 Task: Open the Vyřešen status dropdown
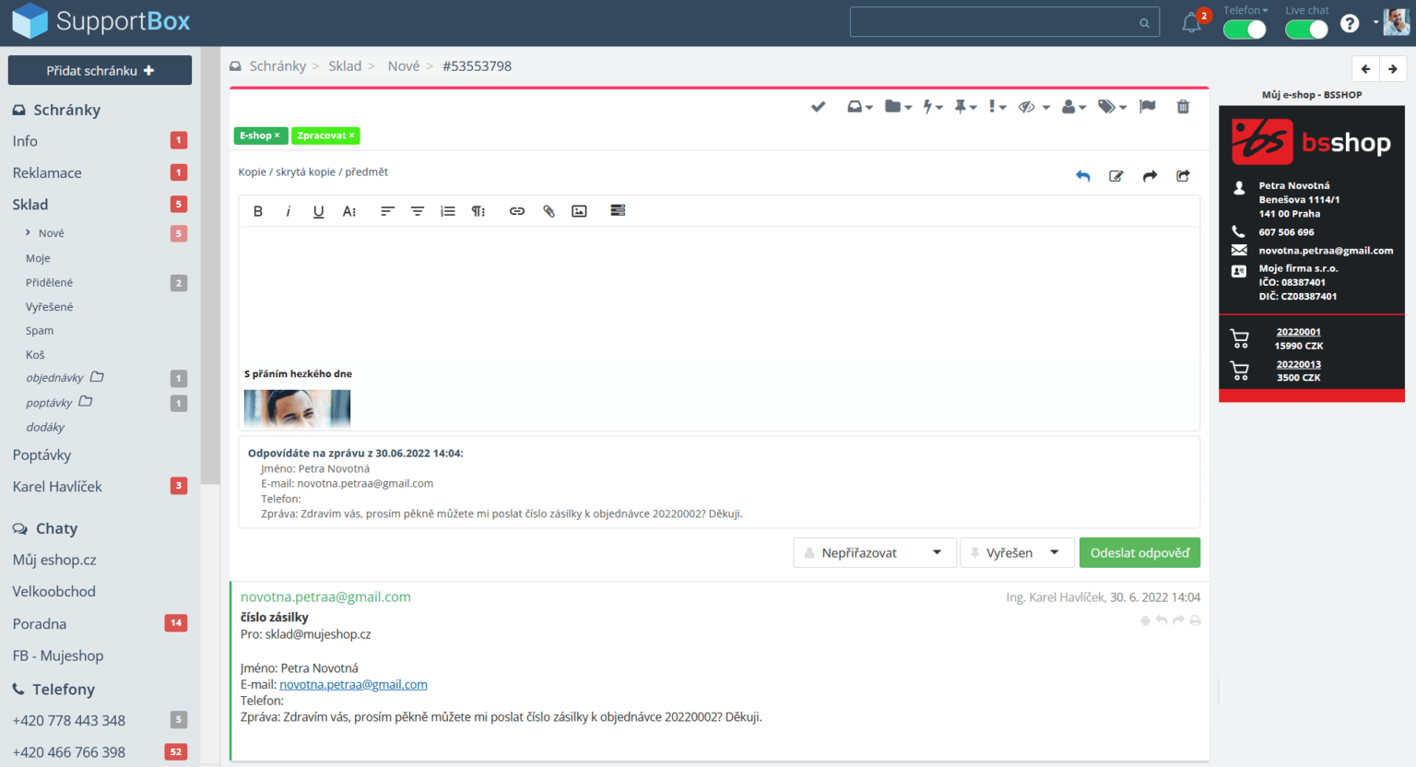(1016, 553)
